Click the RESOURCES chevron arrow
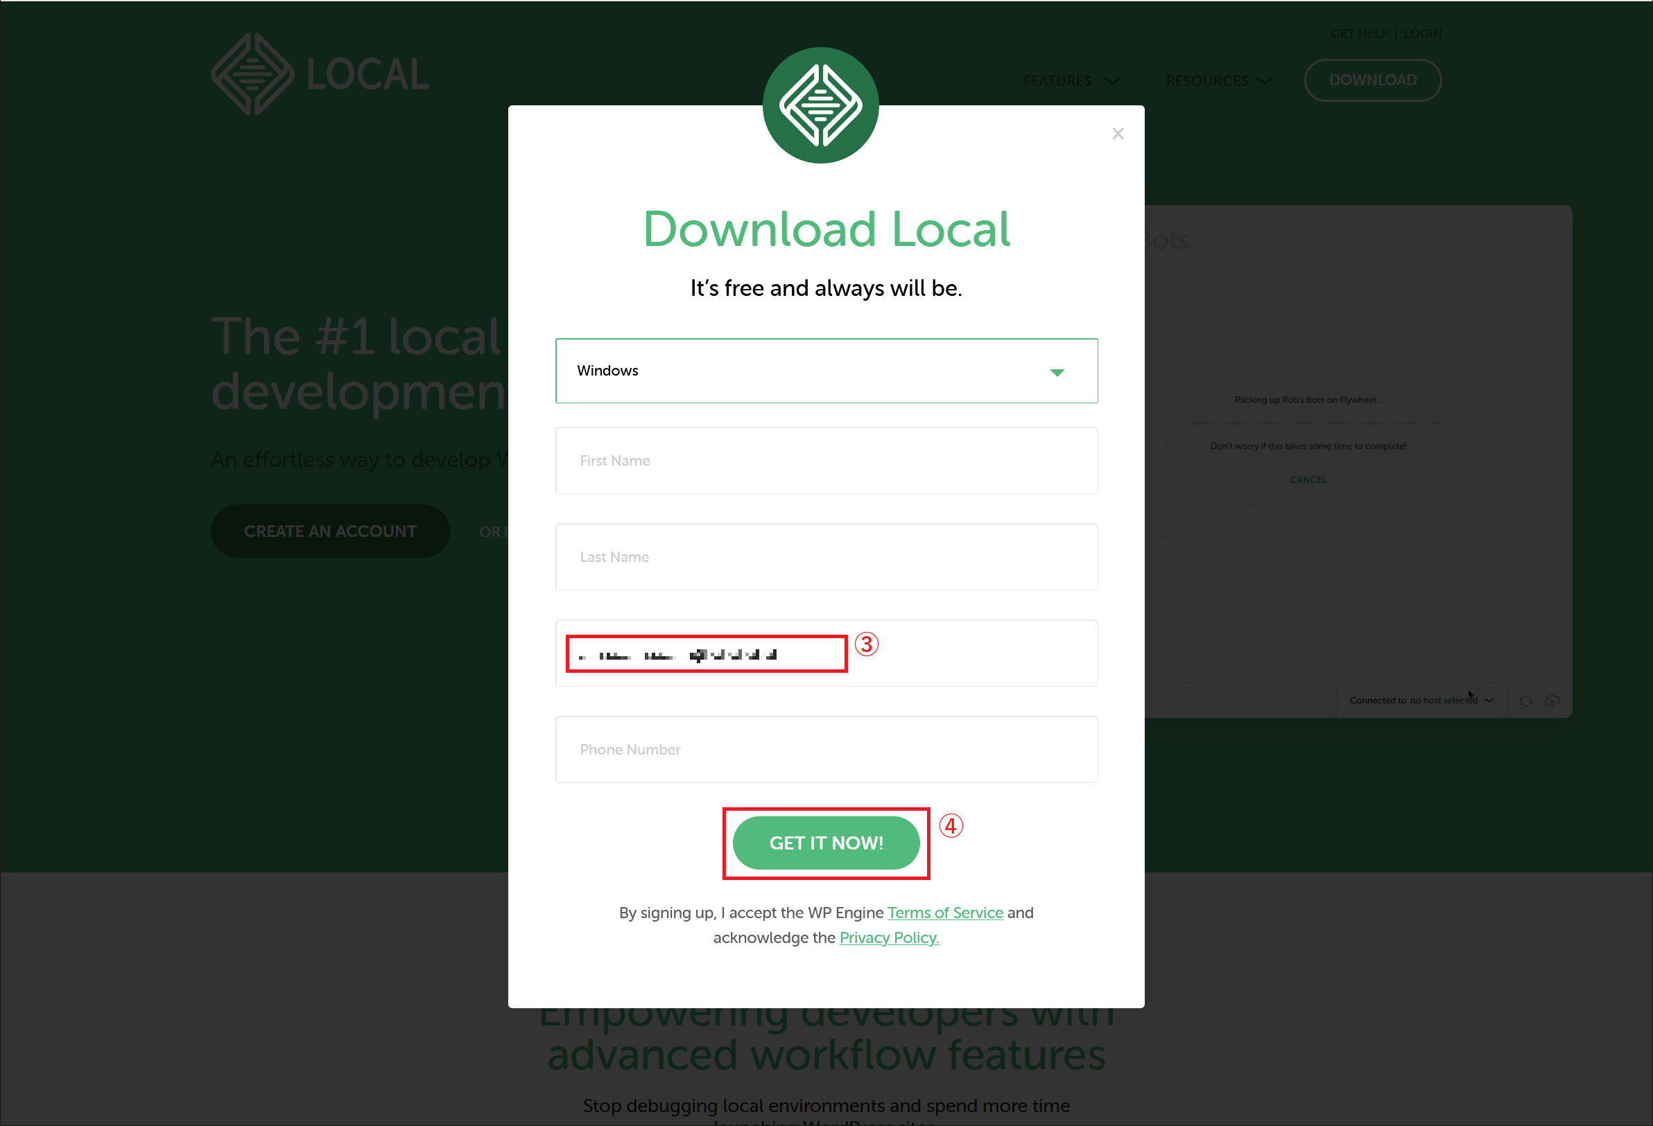Viewport: 1653px width, 1126px height. 1265,81
